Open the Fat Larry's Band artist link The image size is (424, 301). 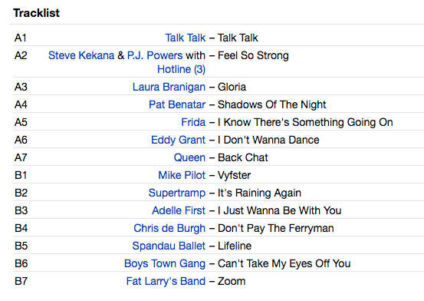coord(166,281)
